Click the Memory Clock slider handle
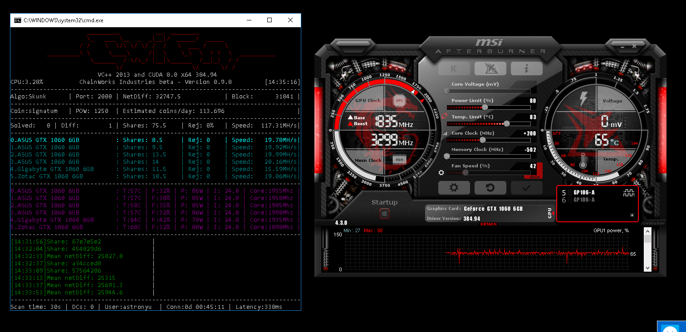This screenshot has width=686, height=332. pos(447,156)
